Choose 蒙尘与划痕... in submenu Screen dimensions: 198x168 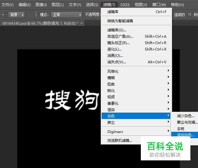(x=185, y=122)
